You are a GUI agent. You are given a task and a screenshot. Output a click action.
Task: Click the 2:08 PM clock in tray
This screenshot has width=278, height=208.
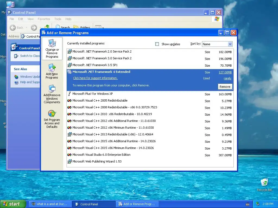click(x=268, y=204)
